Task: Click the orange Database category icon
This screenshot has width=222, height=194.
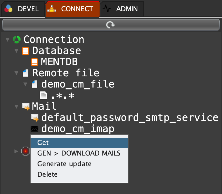Action: 26,51
